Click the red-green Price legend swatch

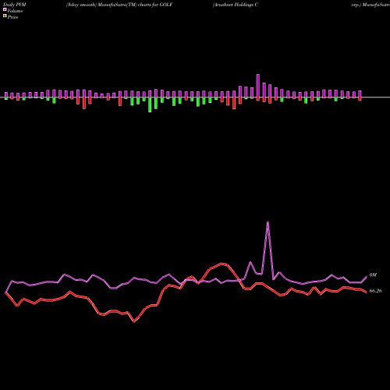(5, 16)
